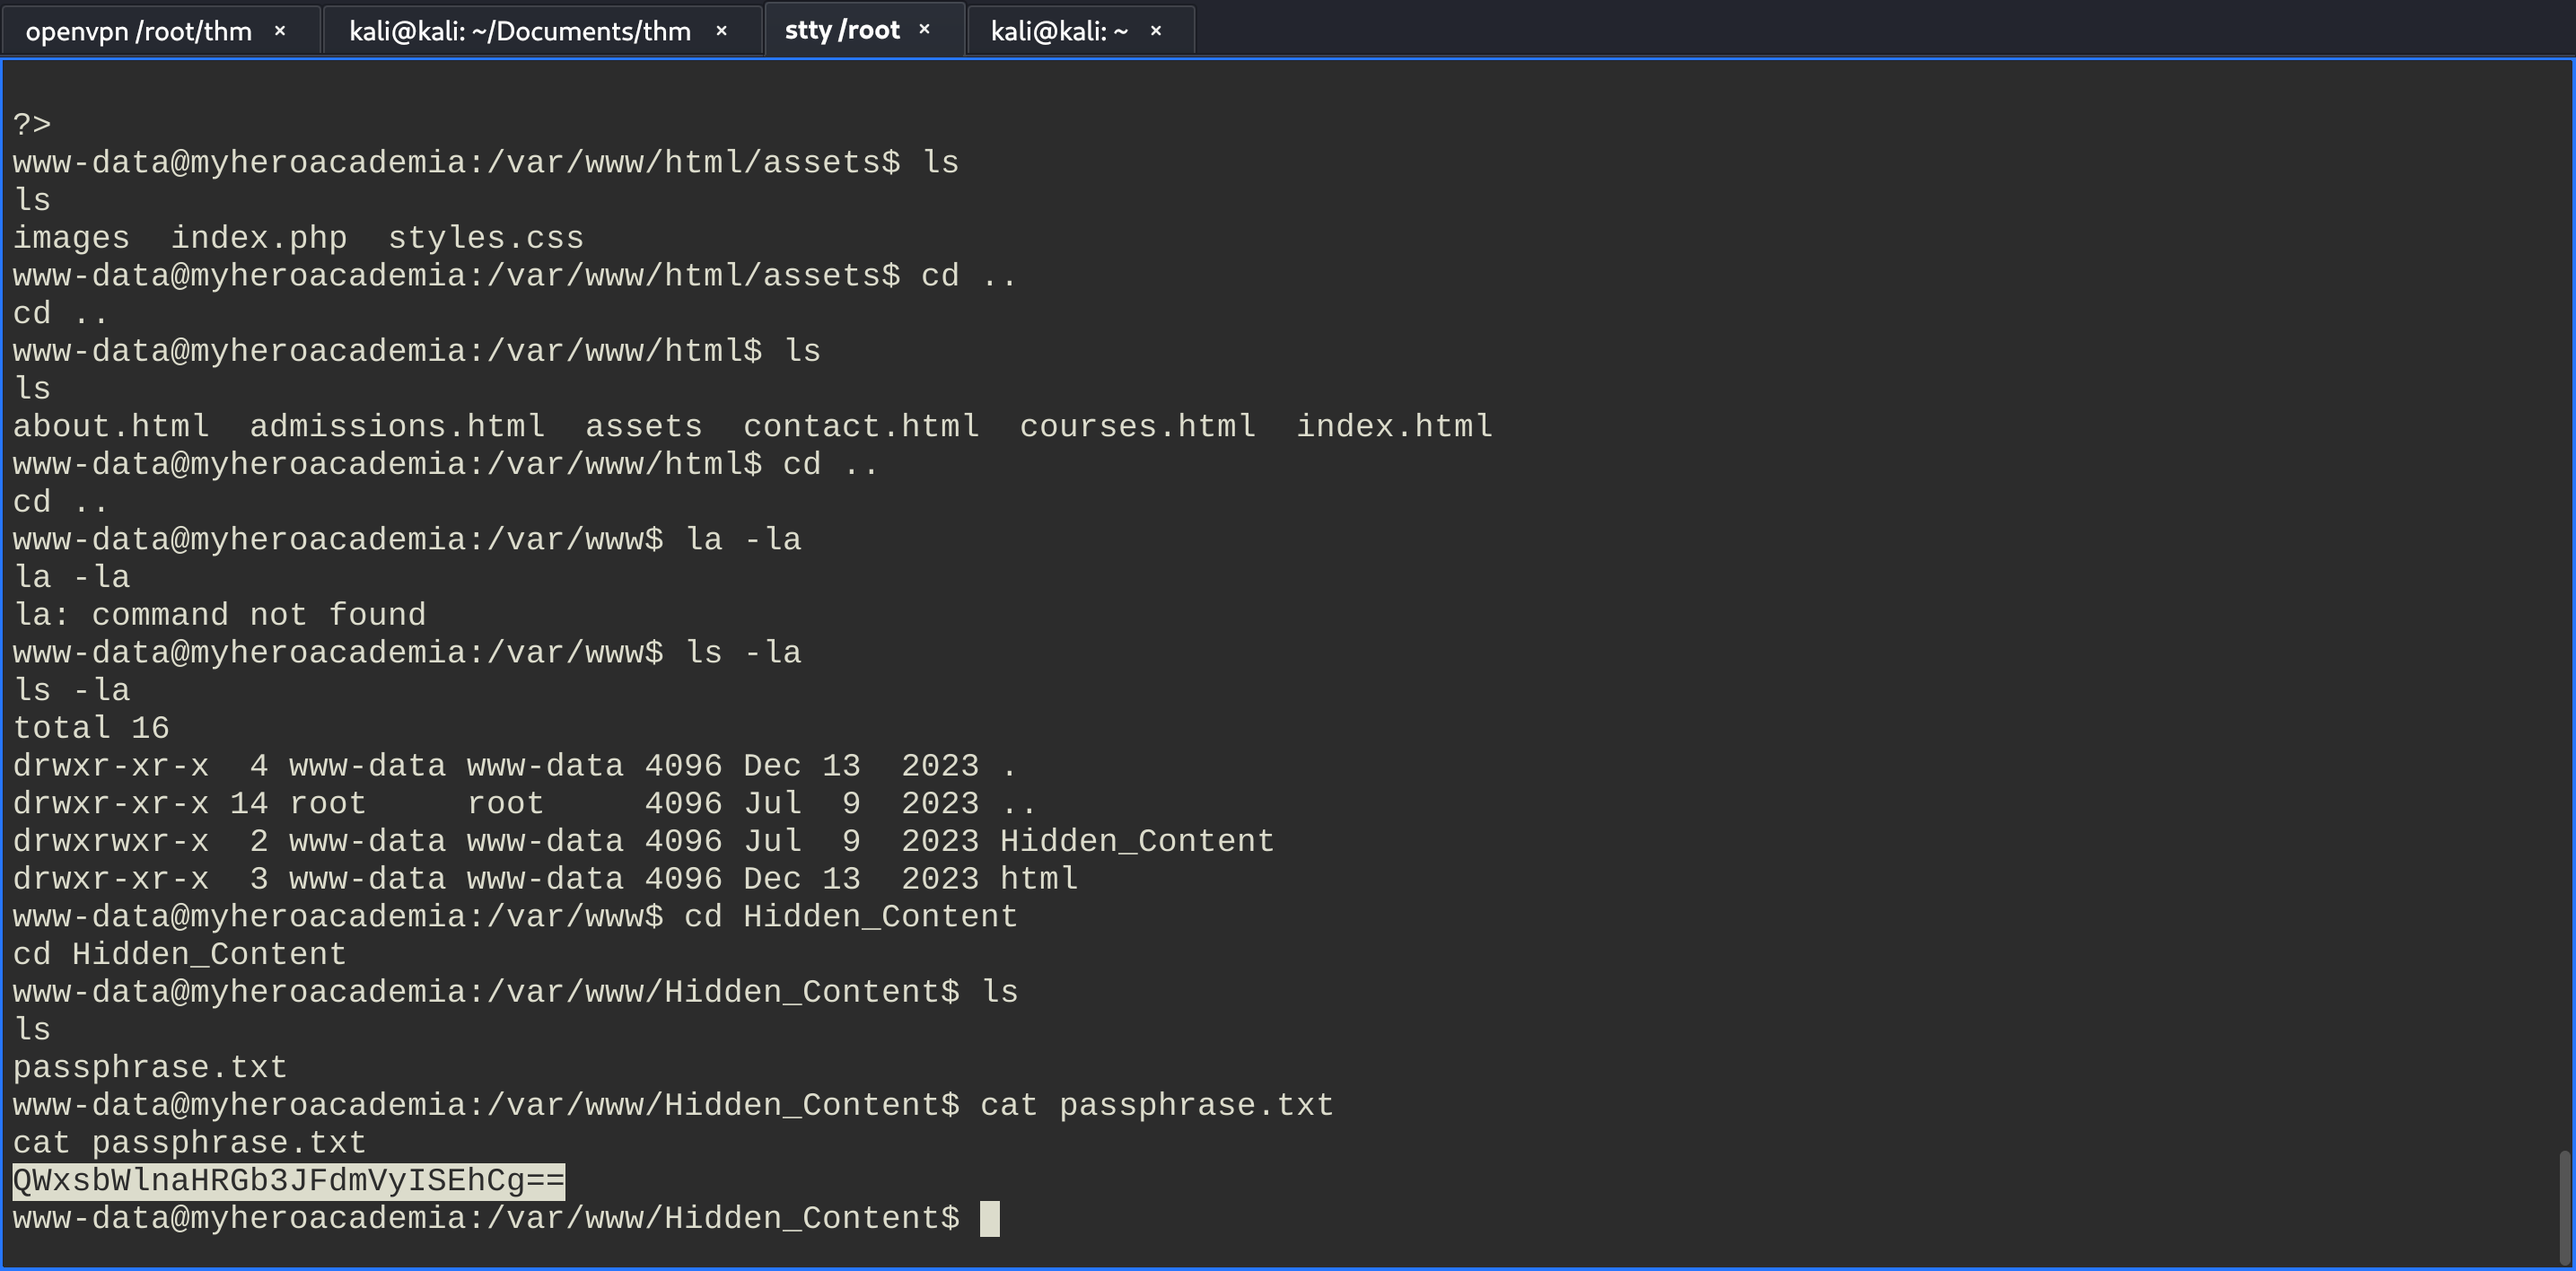Click styles.css in the ls output
The height and width of the screenshot is (1271, 2576).
[486, 238]
